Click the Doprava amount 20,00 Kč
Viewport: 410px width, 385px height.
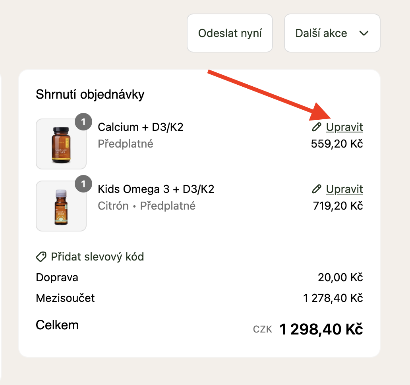[340, 278]
